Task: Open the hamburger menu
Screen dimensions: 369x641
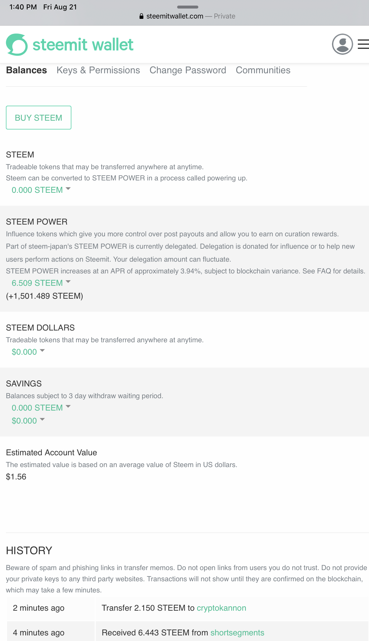Action: pyautogui.click(x=363, y=44)
